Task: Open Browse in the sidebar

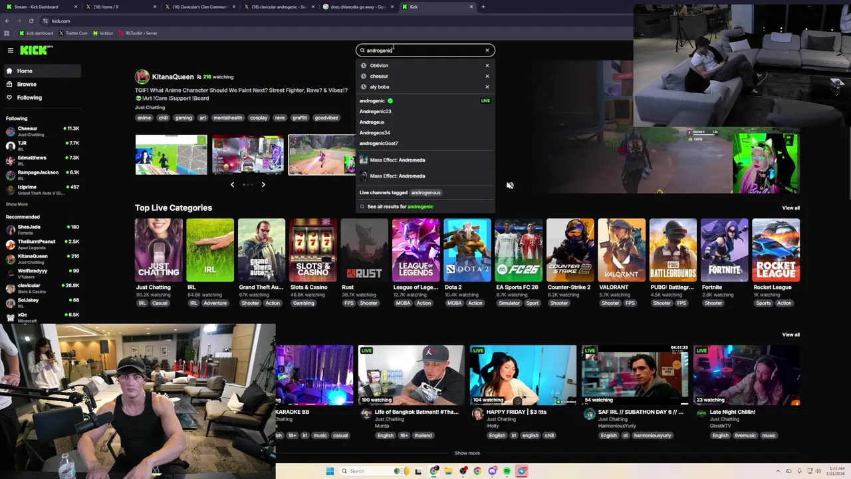Action: (x=41, y=84)
